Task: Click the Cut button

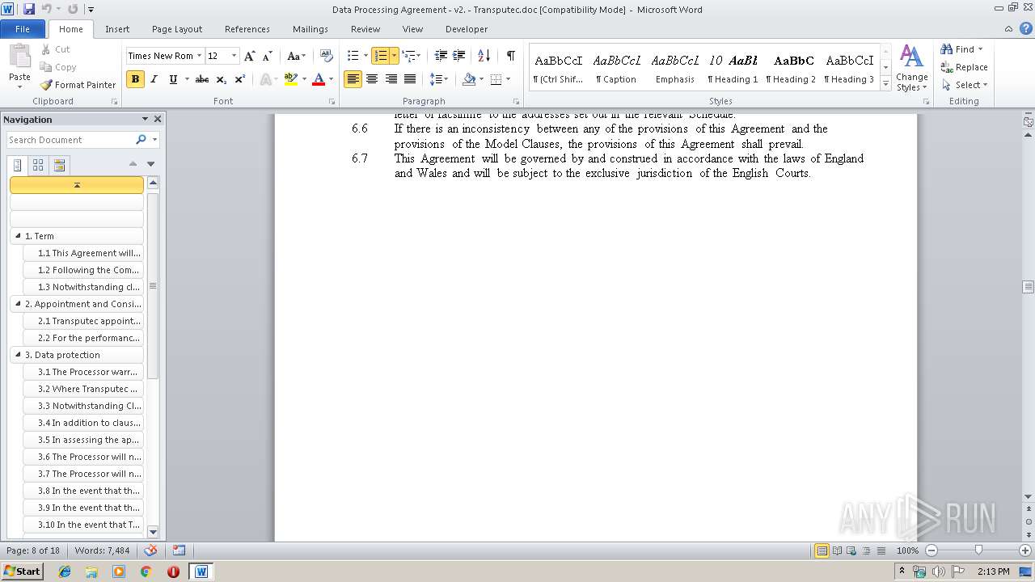Action: [x=56, y=49]
